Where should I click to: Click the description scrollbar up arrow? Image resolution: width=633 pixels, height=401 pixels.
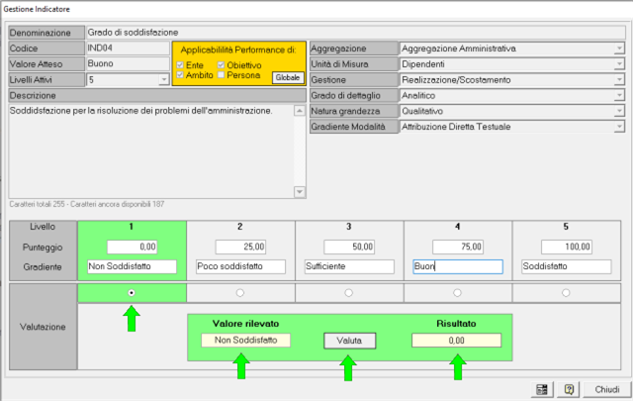click(x=300, y=111)
